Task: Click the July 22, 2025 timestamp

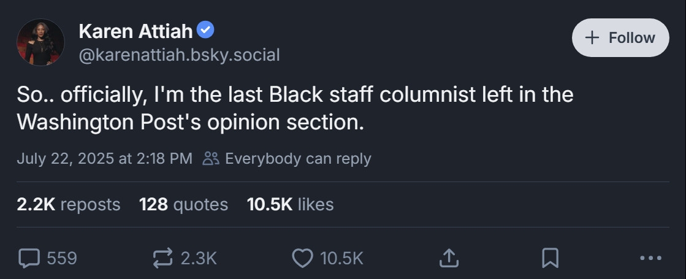Action: (104, 159)
